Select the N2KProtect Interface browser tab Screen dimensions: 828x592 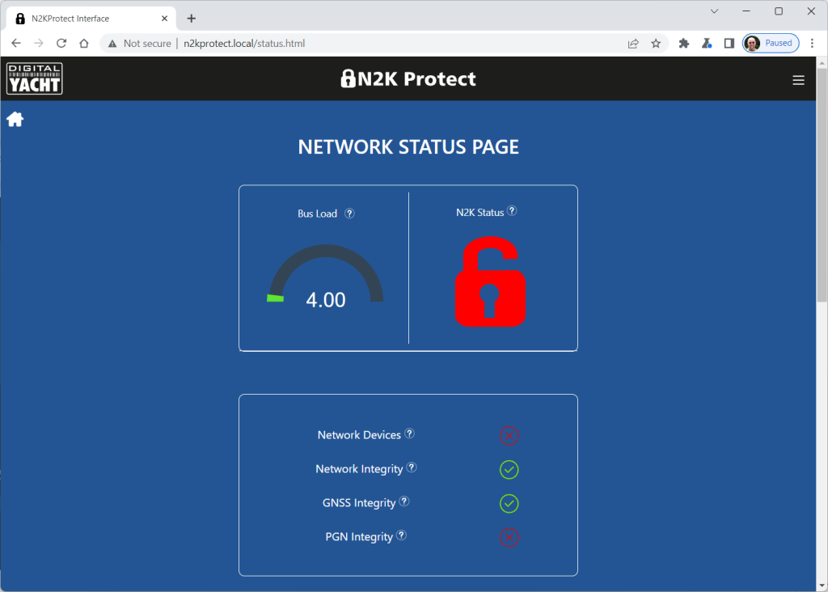pyautogui.click(x=89, y=19)
